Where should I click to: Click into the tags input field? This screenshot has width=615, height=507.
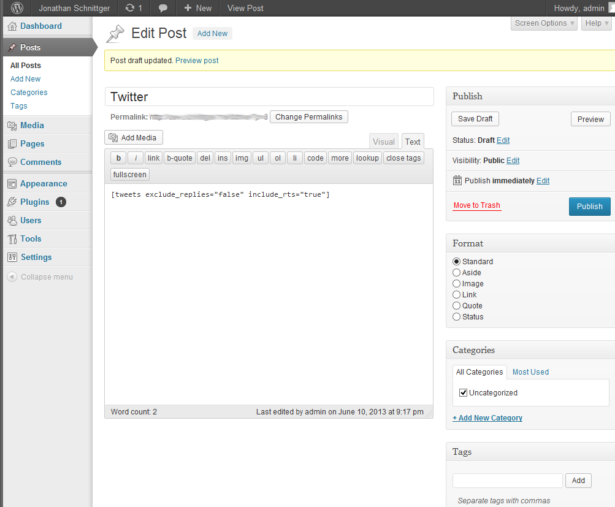(508, 481)
